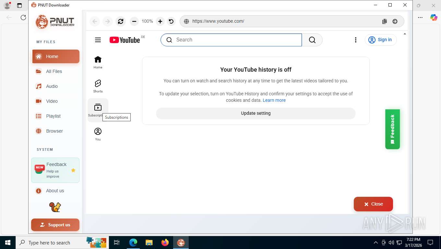441x249 pixels.
Task: Open Microsoft Edge from taskbar
Action: coord(133,243)
